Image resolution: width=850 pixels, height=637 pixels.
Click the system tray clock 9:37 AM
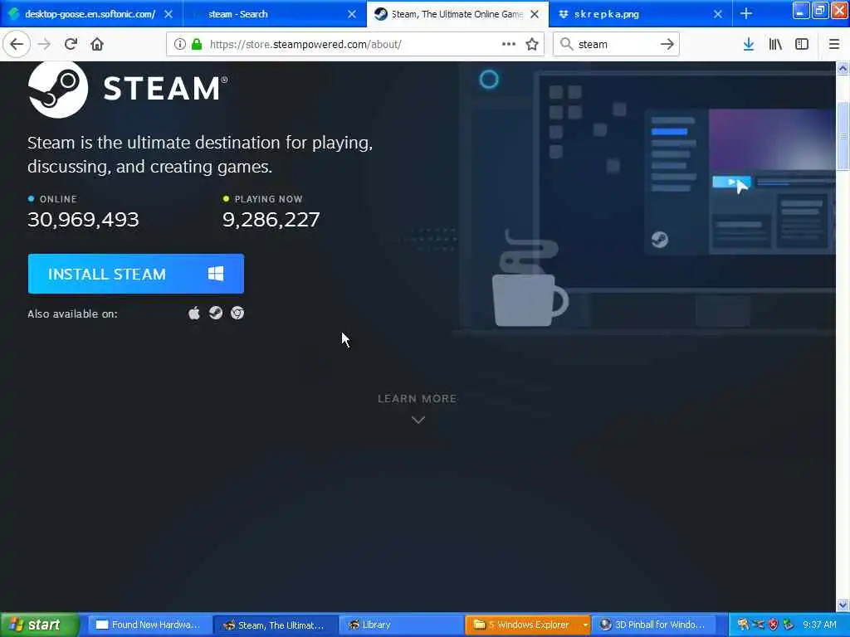(x=819, y=625)
